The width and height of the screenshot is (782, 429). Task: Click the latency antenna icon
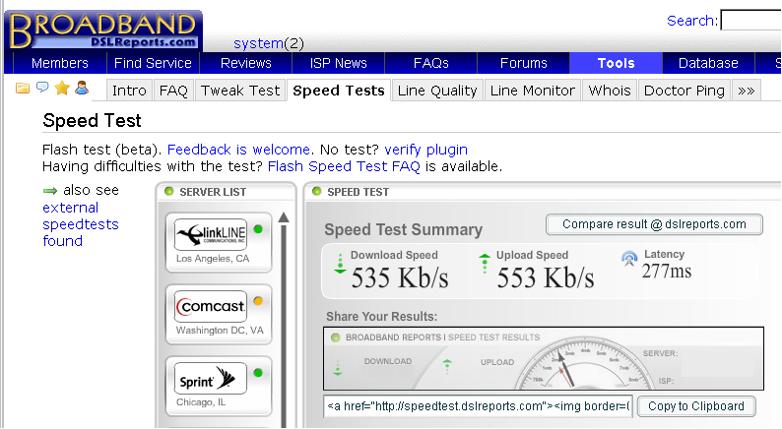629,259
